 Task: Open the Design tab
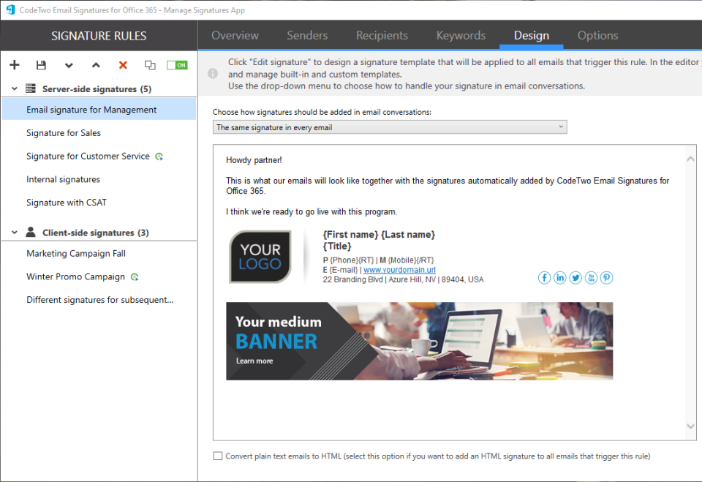click(532, 35)
